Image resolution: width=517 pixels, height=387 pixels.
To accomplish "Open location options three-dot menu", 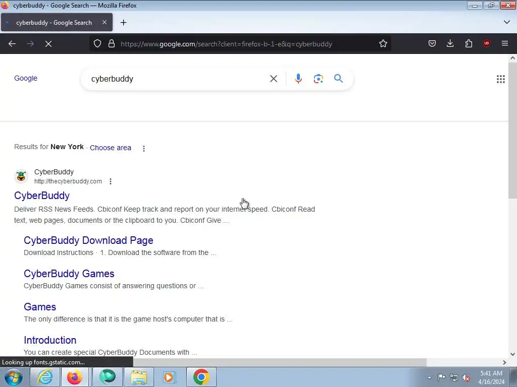I will click(x=144, y=149).
